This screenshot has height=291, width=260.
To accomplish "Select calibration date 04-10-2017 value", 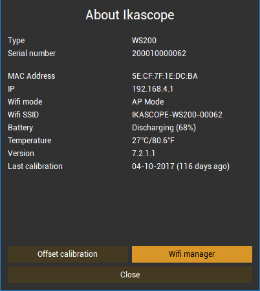I will point(181,166).
